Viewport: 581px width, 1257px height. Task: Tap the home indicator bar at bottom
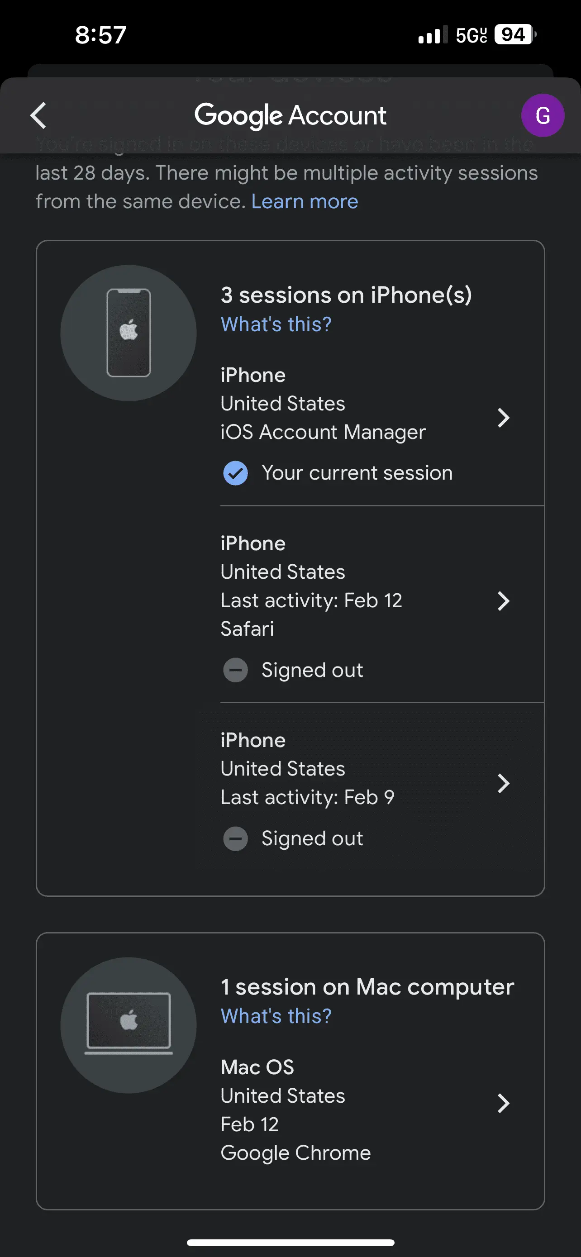(290, 1243)
